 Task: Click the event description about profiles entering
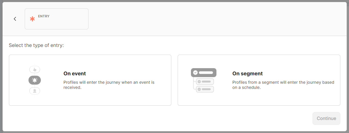coord(109,85)
